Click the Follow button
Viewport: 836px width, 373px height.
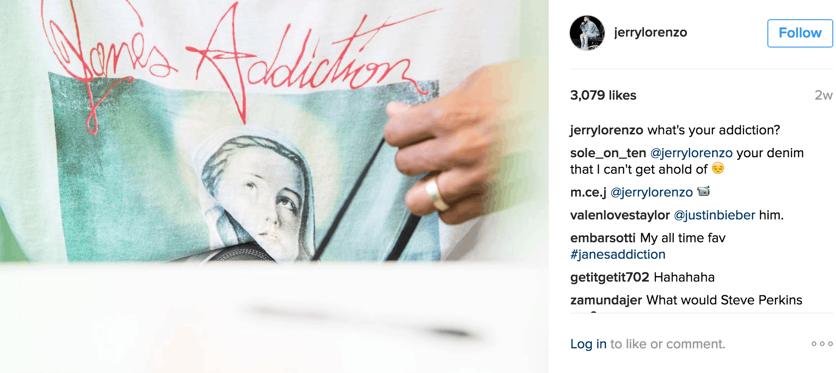click(800, 33)
